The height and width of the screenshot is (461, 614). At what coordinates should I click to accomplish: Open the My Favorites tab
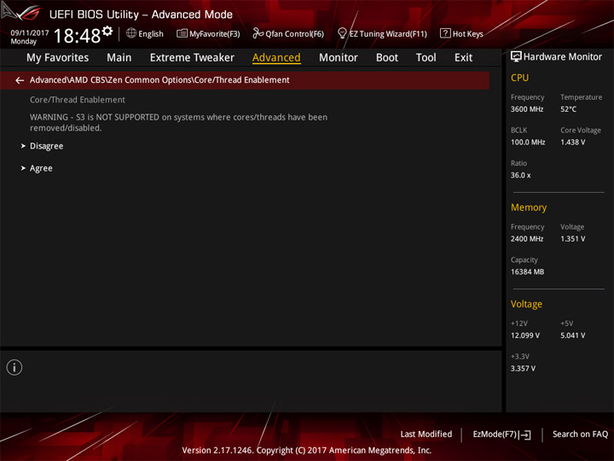(x=58, y=58)
